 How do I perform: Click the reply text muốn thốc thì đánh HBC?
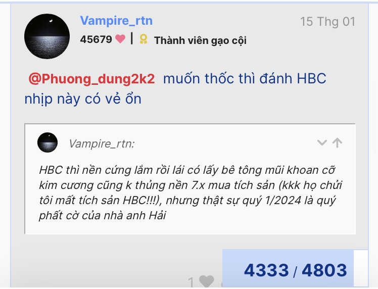[245, 79]
